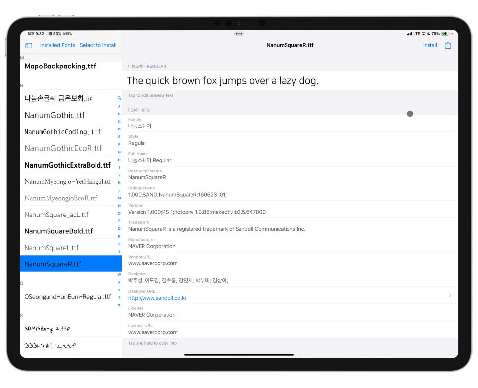Tap the search icon in index bar
The image size is (478, 388).
(x=119, y=98)
